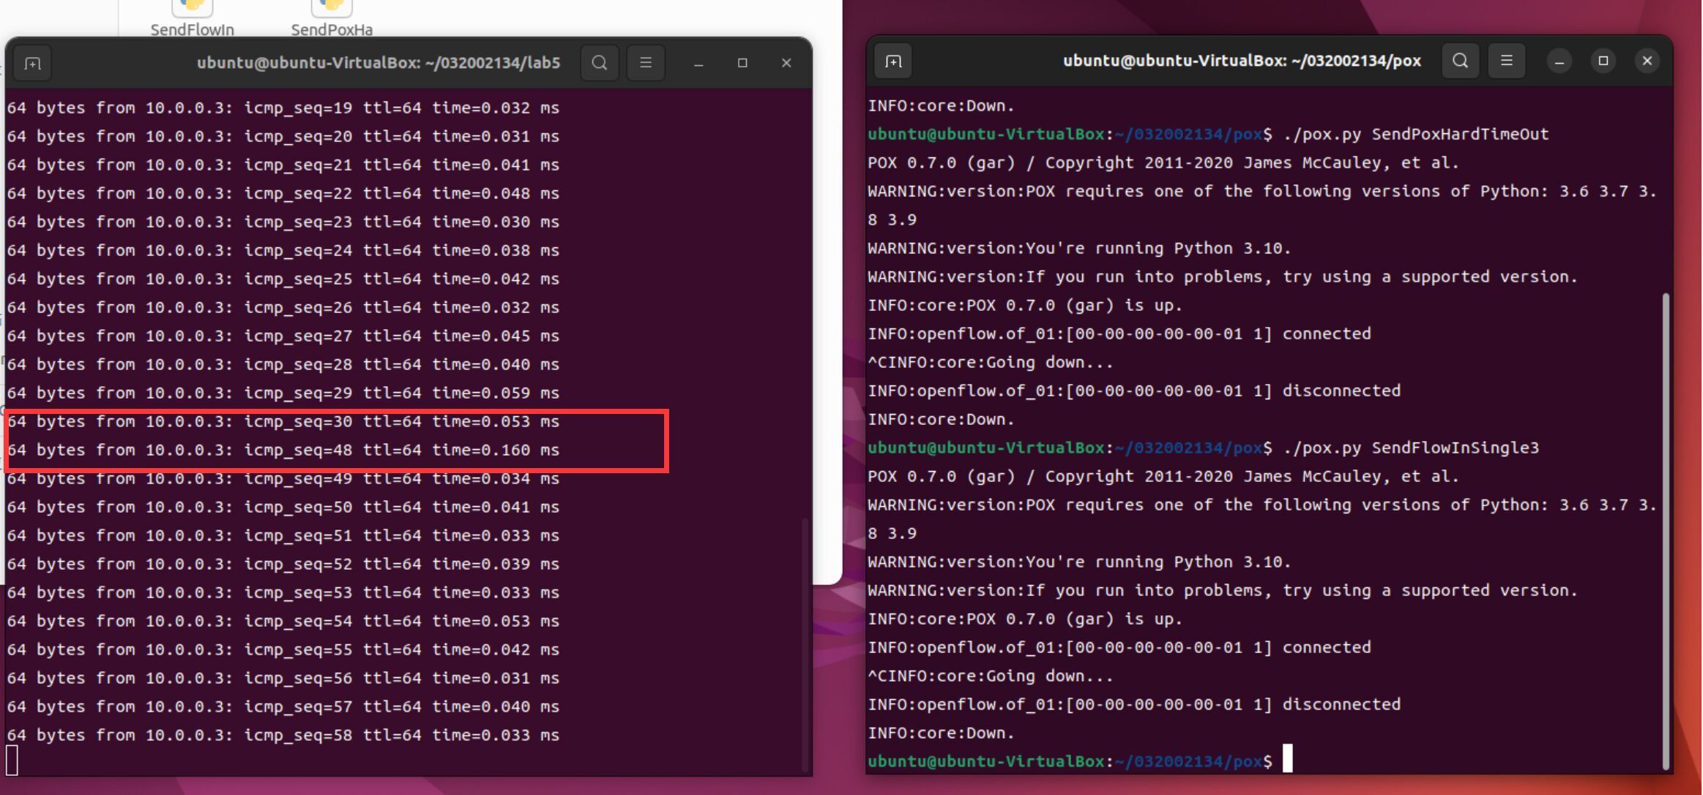Click the icmp_seq=52 ping line
The height and width of the screenshot is (795, 1703).
[x=283, y=565]
